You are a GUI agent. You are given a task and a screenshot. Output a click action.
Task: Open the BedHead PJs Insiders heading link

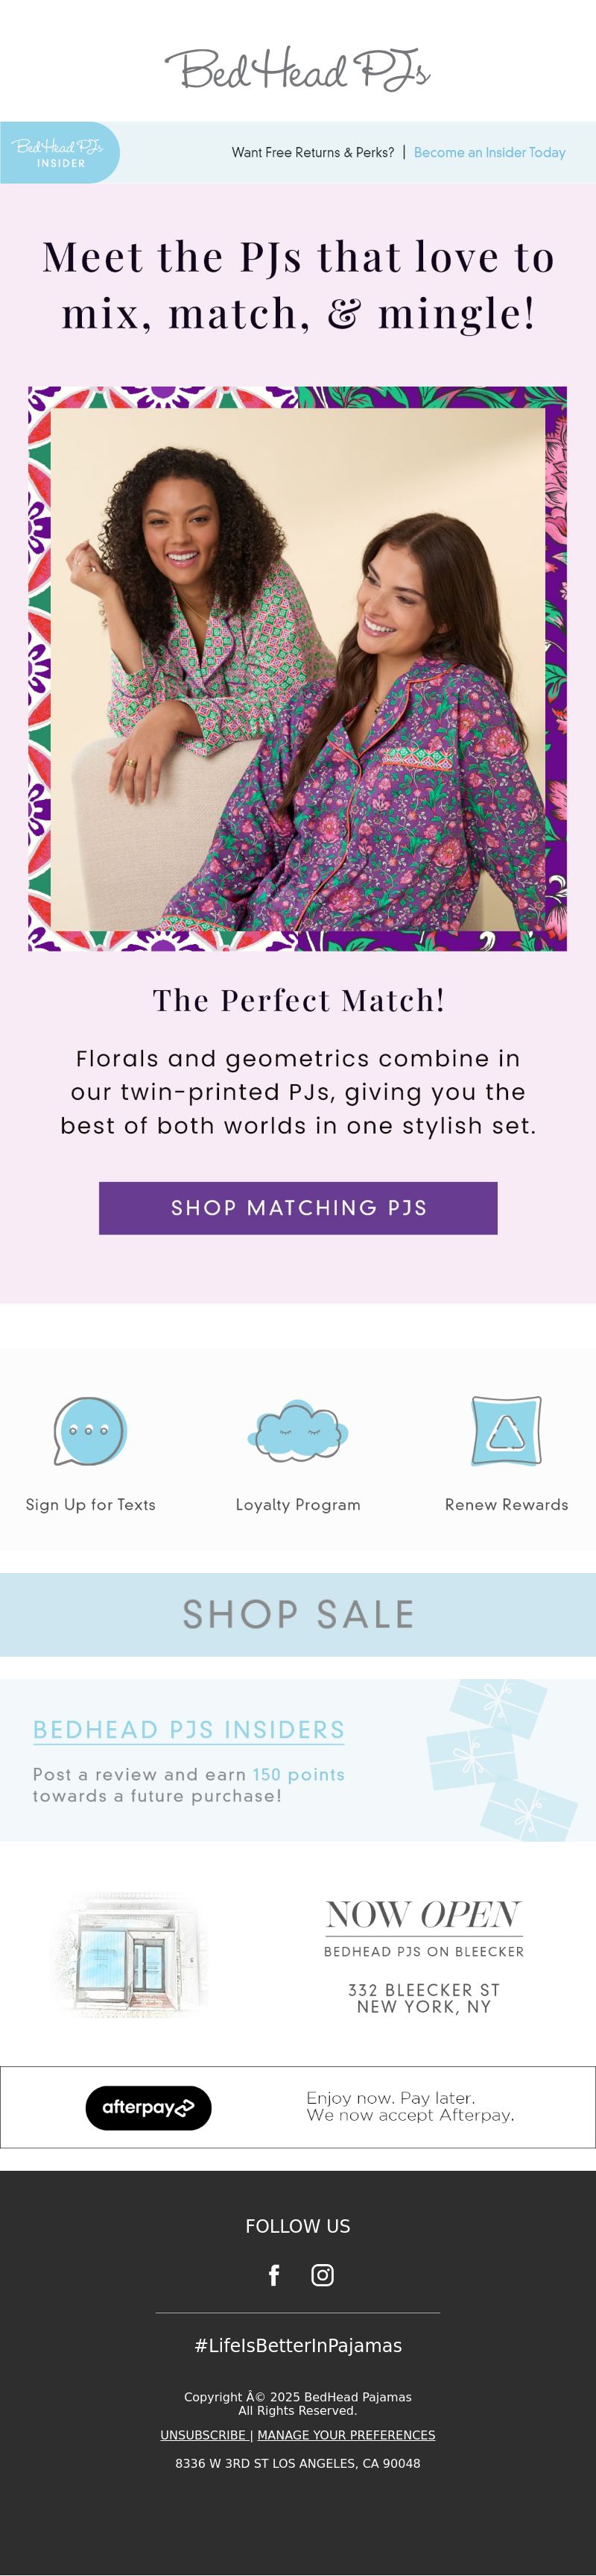(x=188, y=1729)
